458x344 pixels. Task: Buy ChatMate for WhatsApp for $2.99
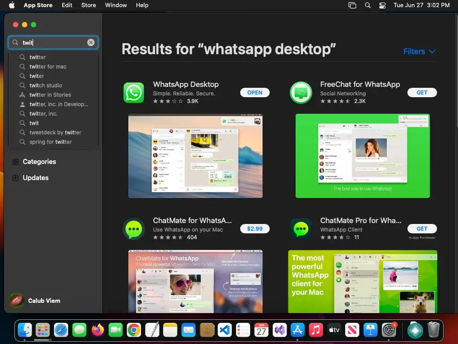coord(254,229)
